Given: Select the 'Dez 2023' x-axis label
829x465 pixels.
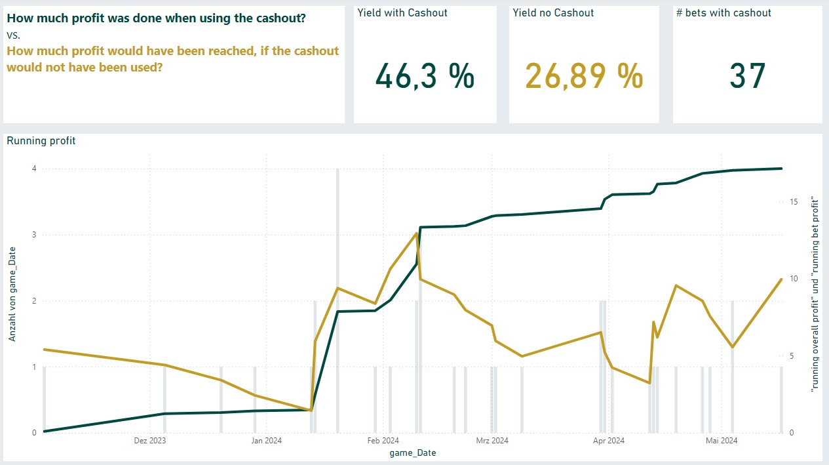Looking at the screenshot, I should tap(149, 441).
